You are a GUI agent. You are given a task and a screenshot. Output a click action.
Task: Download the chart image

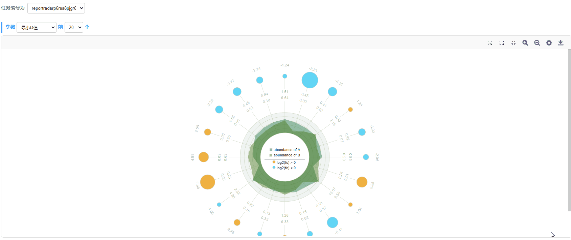[x=561, y=43]
